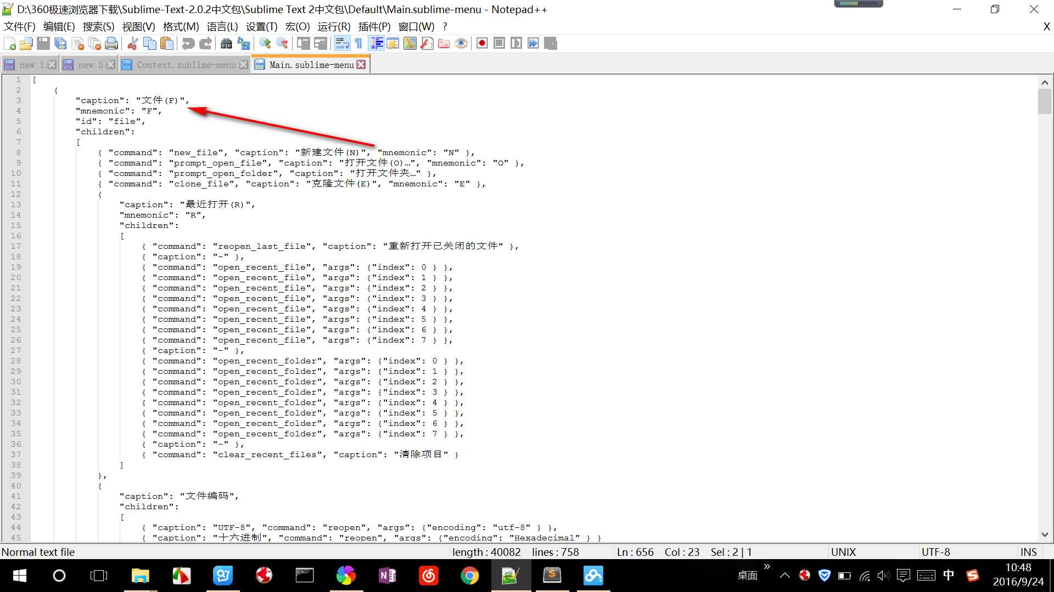Viewport: 1054px width, 592px height.
Task: Toggle the monitoring eye icon
Action: click(x=461, y=43)
